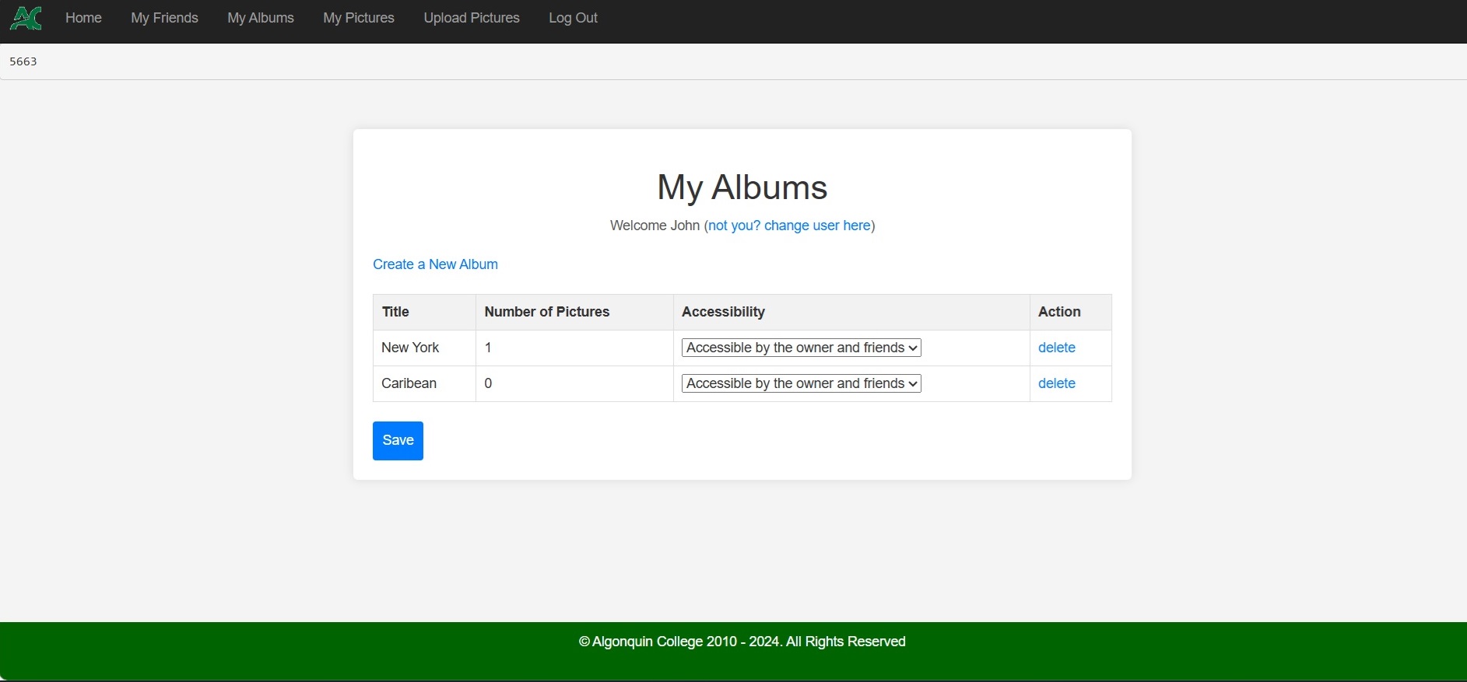The width and height of the screenshot is (1467, 682).
Task: Open My Friends in navigation bar
Action: tap(164, 18)
